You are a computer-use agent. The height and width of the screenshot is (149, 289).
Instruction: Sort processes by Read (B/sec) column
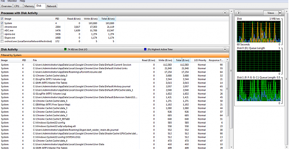(x=74, y=19)
